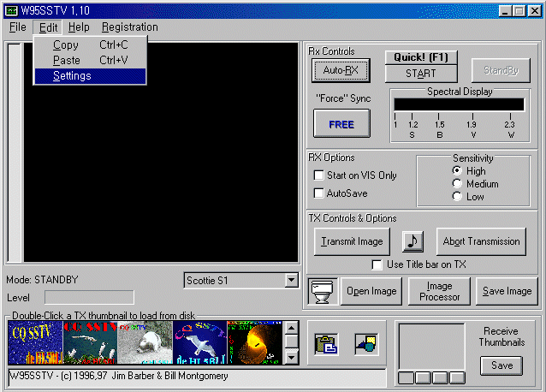Select the seagull on blue thumbnail
Viewport: 546px width, 392px height.
(x=200, y=342)
